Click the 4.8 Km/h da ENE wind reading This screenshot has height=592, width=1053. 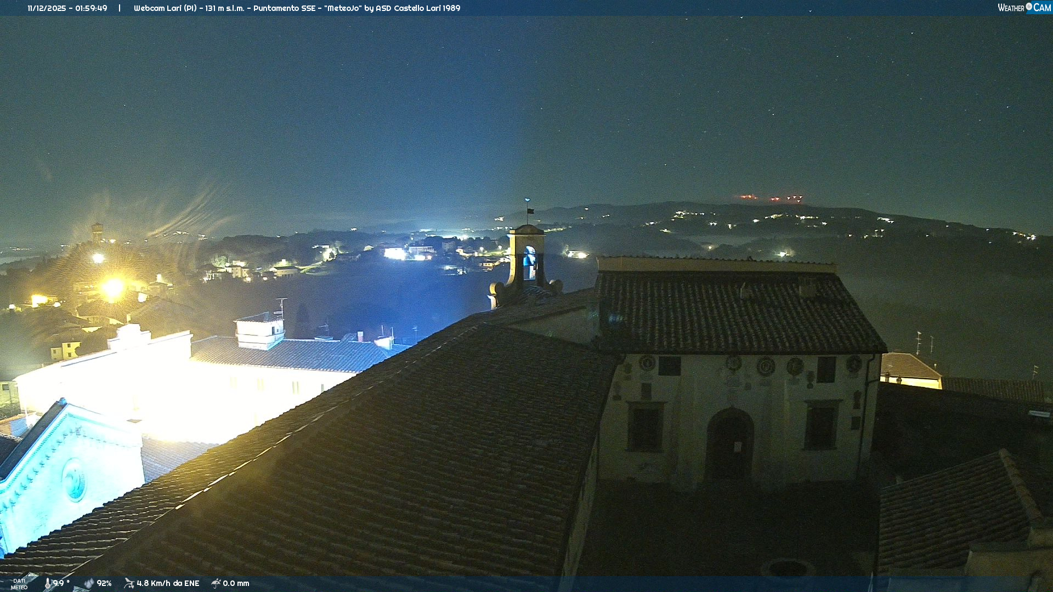coord(168,583)
